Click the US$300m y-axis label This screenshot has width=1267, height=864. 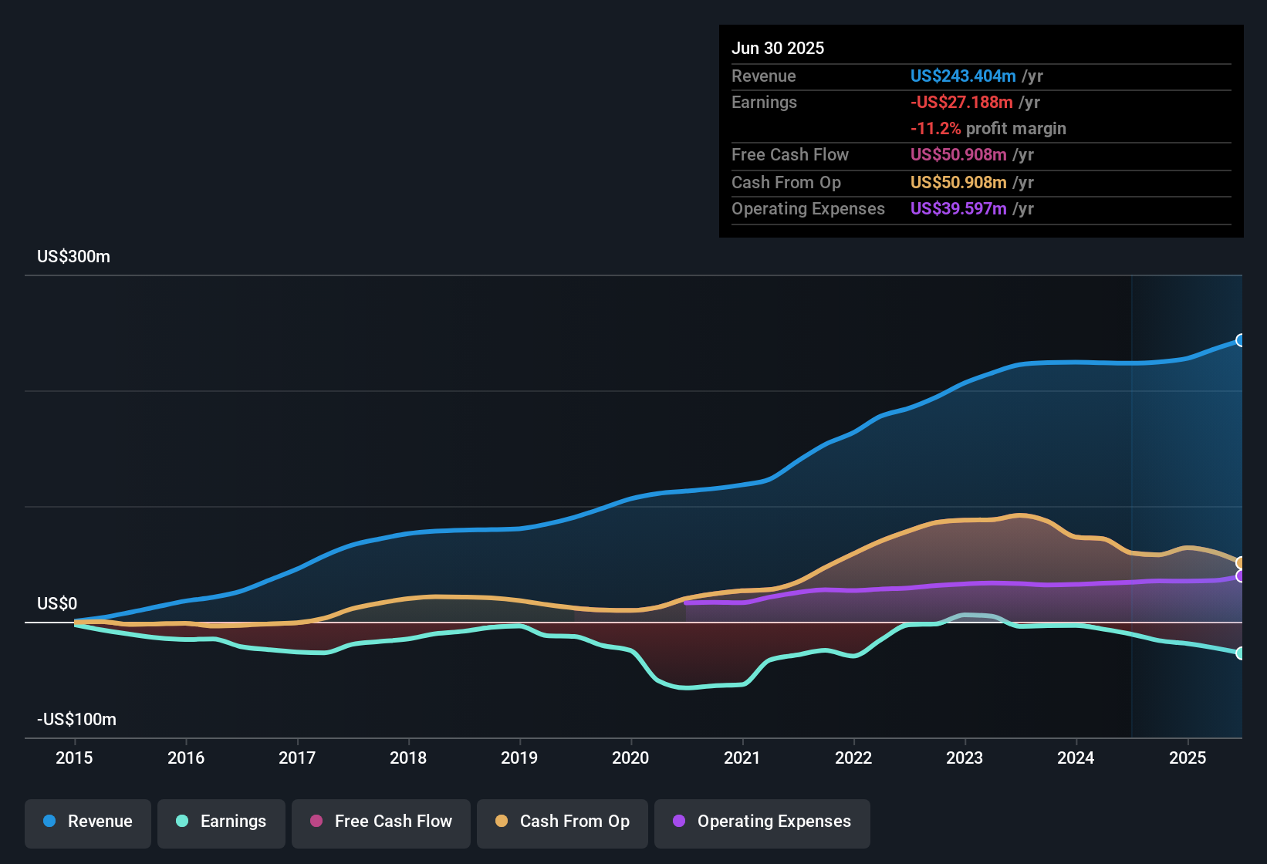click(73, 256)
